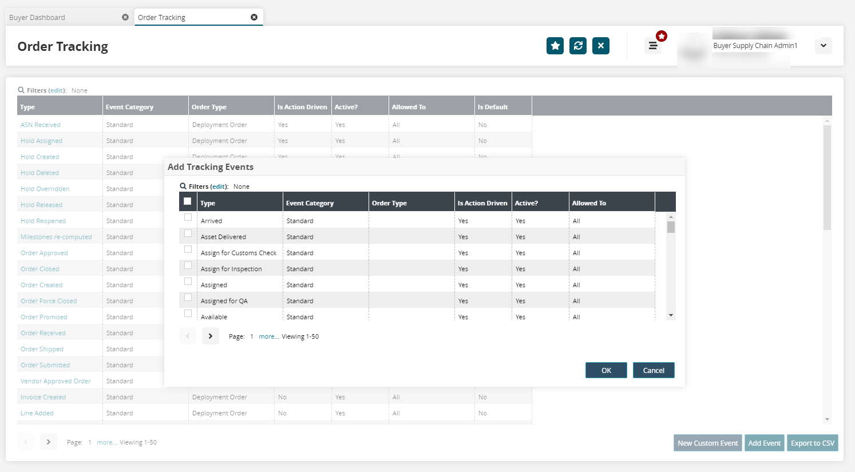Edit filters link in Add Tracking Events dialog
This screenshot has height=472, width=855.
pos(219,187)
